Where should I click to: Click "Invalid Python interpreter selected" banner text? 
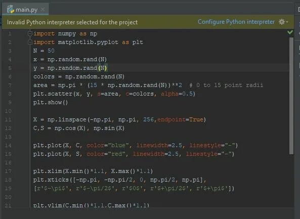point(72,22)
